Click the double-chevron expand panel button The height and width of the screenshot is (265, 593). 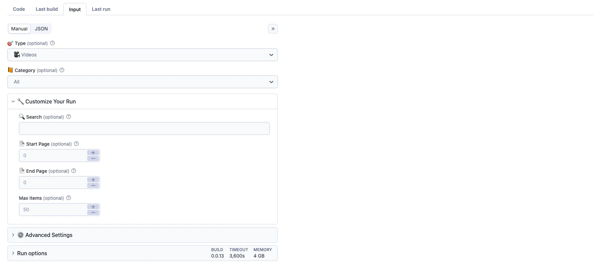pyautogui.click(x=273, y=29)
